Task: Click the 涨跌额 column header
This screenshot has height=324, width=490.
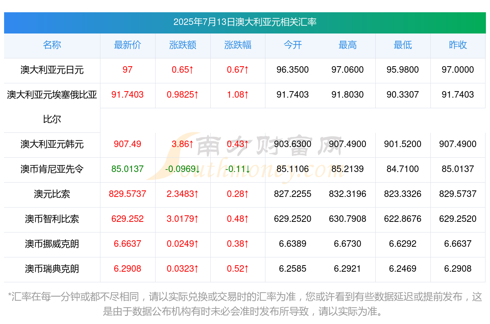Action: 183,45
